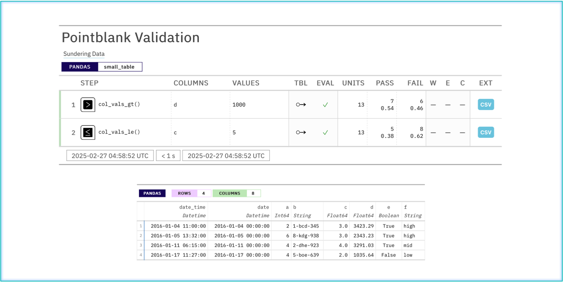Click the greater-than icon for col_vals_gt step
The width and height of the screenshot is (563, 282).
point(88,105)
